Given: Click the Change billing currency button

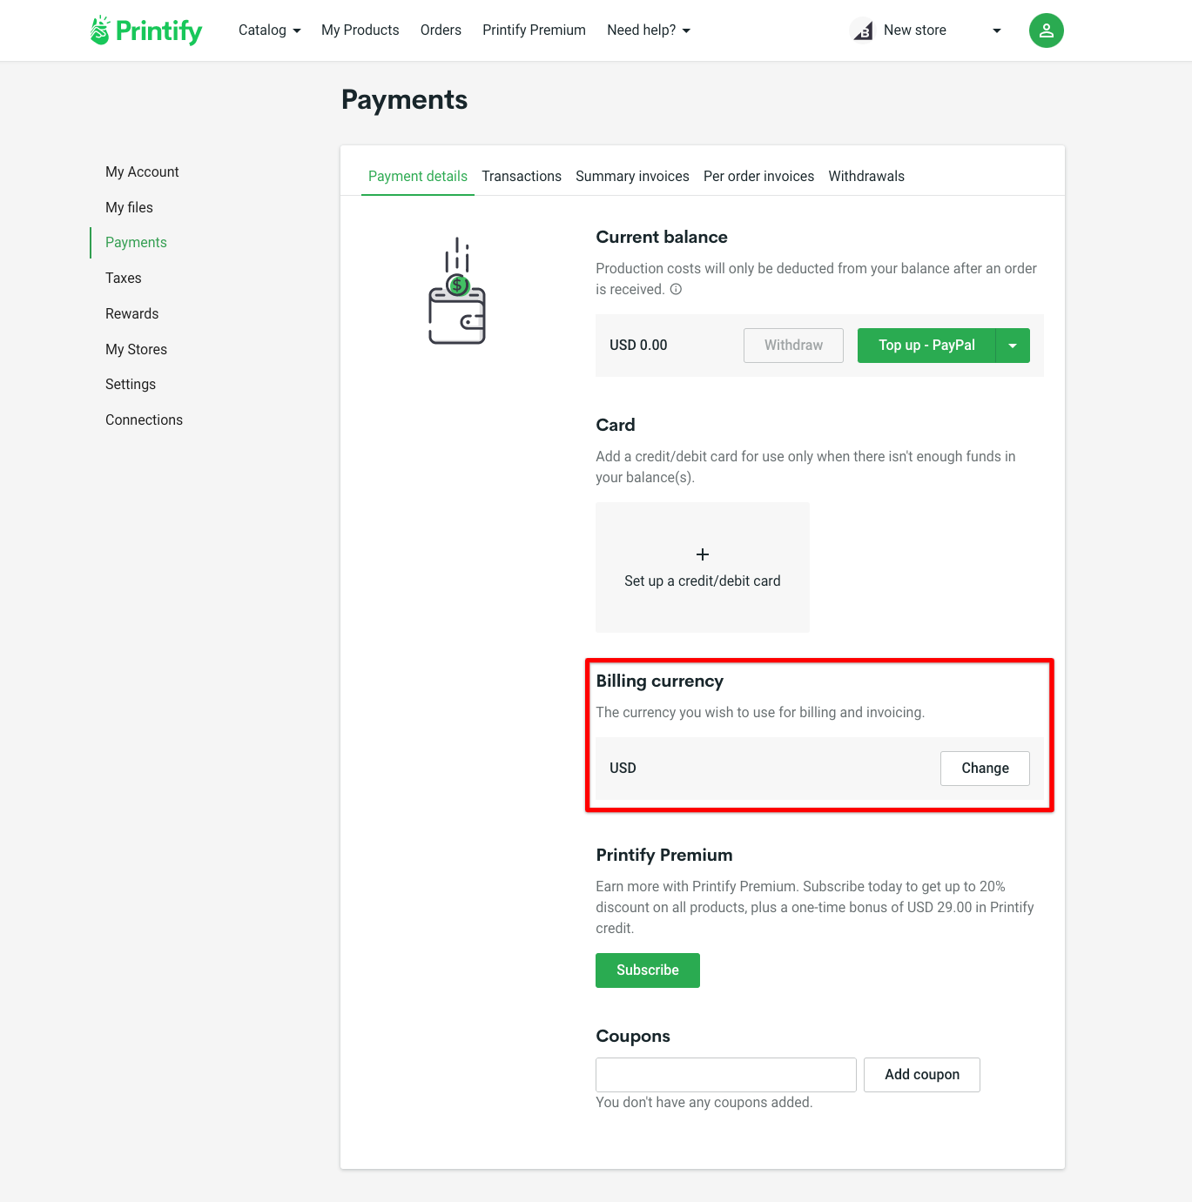Looking at the screenshot, I should 985,769.
